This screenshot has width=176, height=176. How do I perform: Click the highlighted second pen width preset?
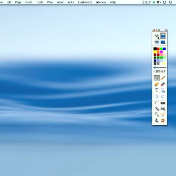[x=158, y=71]
